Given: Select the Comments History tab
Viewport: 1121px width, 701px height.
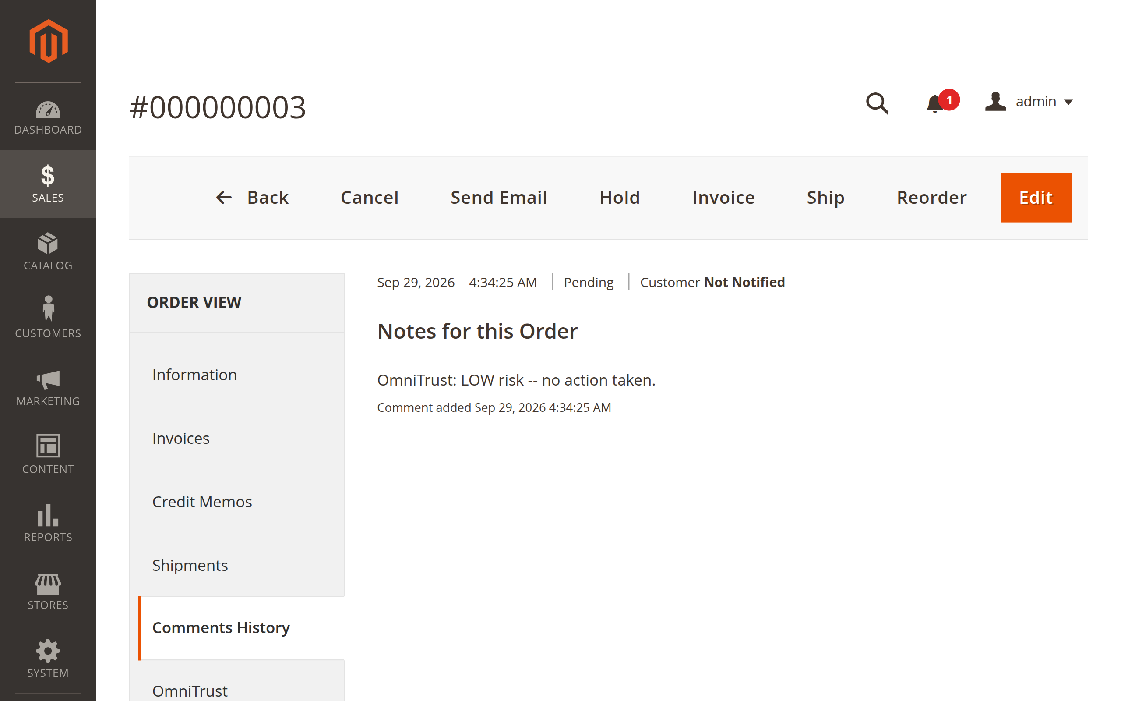Looking at the screenshot, I should [241, 628].
